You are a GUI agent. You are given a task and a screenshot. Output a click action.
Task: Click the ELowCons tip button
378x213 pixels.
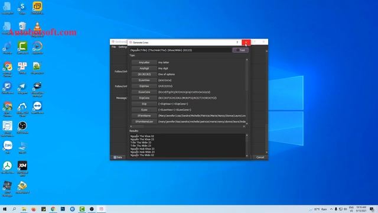tap(144, 92)
